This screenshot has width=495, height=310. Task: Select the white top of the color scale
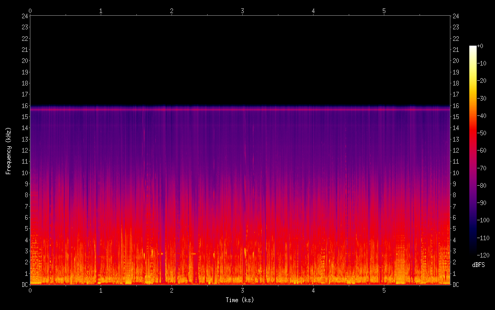(473, 47)
